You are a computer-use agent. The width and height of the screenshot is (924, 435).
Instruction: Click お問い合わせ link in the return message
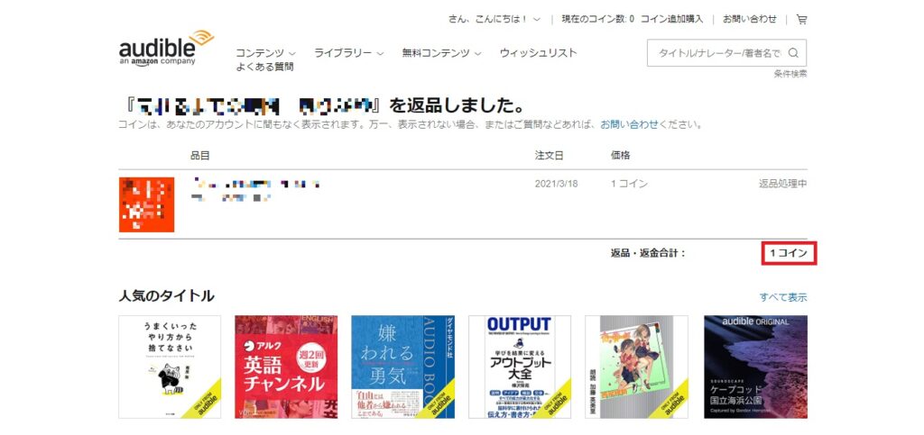[629, 124]
